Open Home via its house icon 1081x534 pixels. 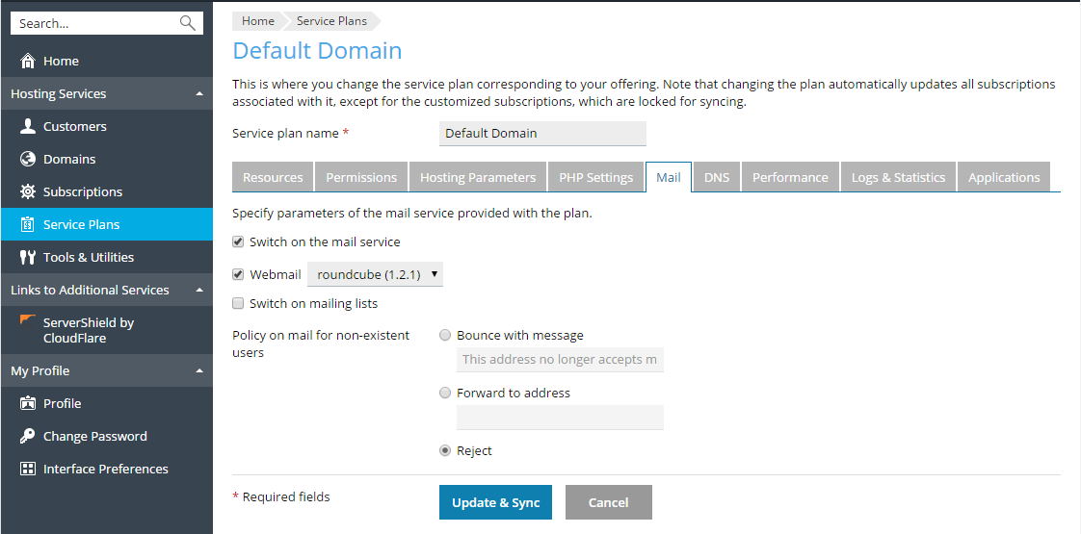28,62
